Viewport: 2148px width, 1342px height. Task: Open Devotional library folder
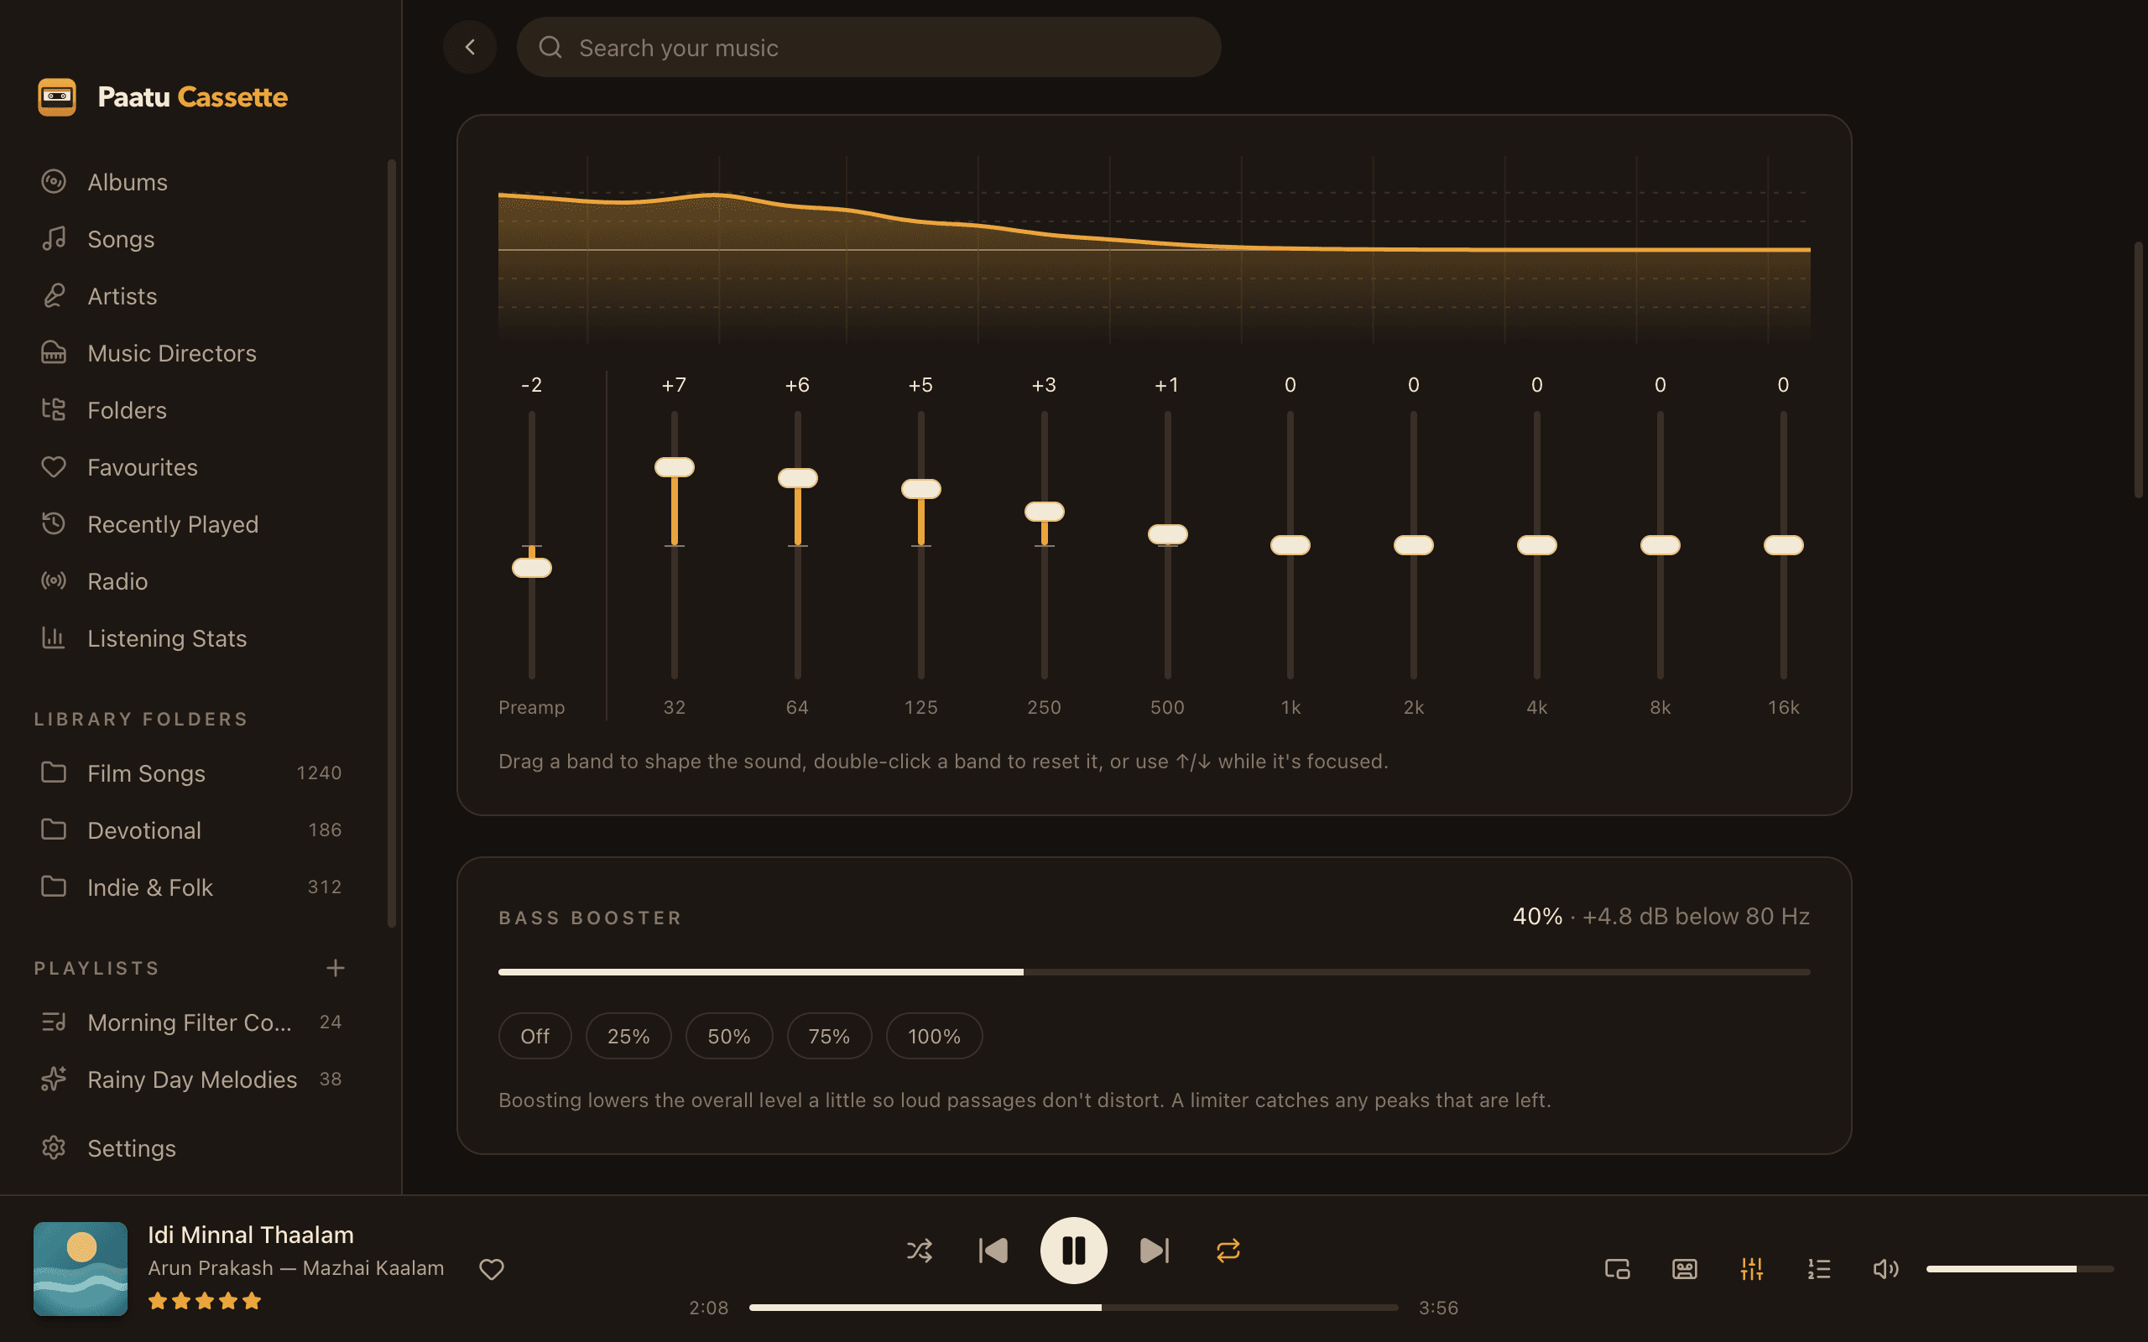[x=191, y=830]
